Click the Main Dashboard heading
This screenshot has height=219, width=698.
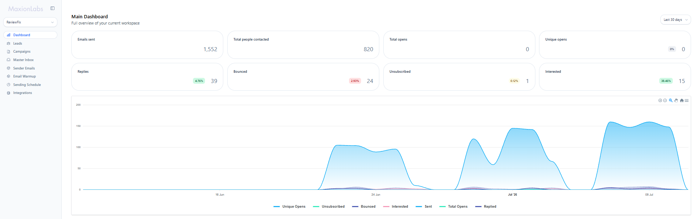point(90,16)
